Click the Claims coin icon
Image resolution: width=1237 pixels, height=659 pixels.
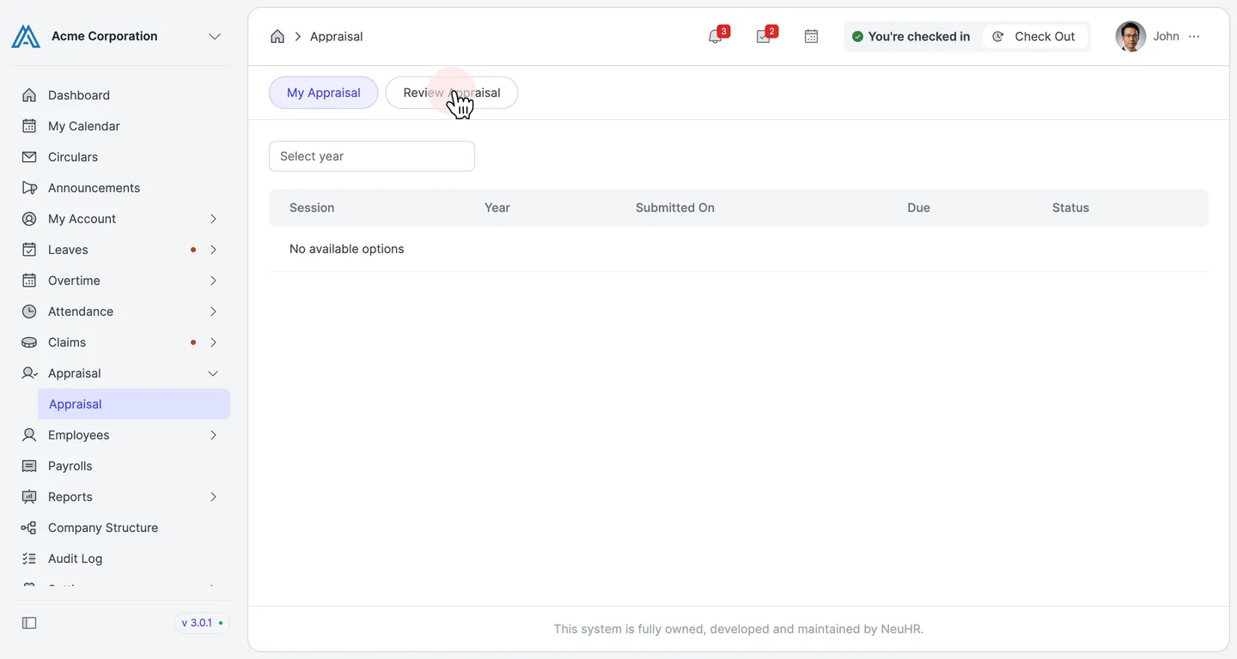(x=29, y=342)
